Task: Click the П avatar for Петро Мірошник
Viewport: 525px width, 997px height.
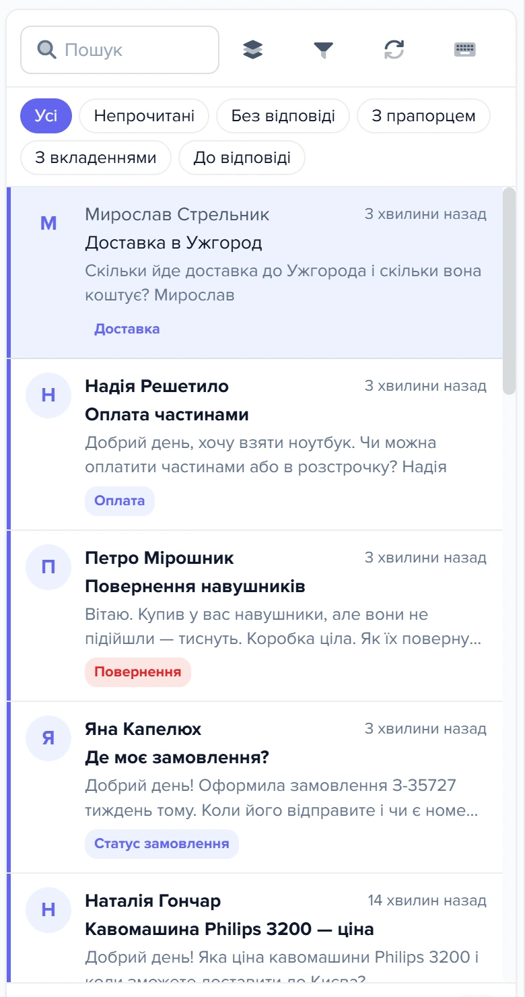Action: coord(48,567)
